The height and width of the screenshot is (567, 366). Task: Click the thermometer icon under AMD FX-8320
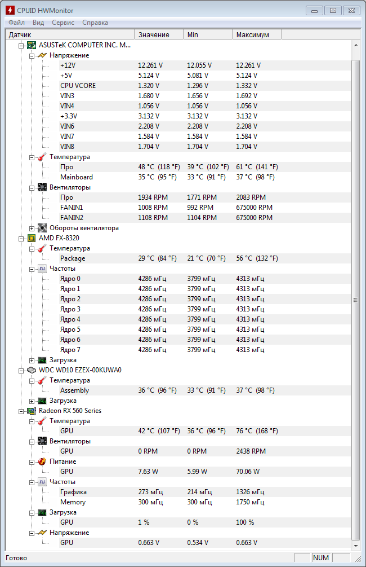42,248
